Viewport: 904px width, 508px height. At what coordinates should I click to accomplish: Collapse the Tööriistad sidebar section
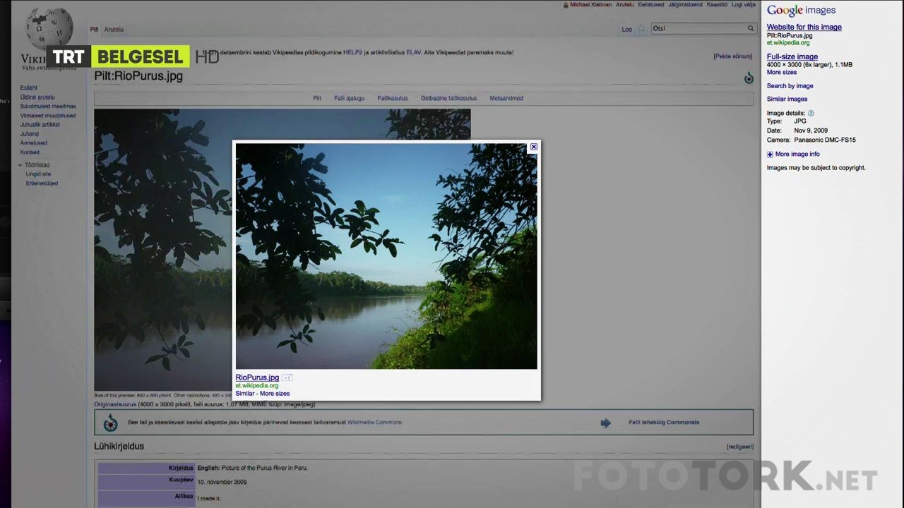(x=20, y=165)
